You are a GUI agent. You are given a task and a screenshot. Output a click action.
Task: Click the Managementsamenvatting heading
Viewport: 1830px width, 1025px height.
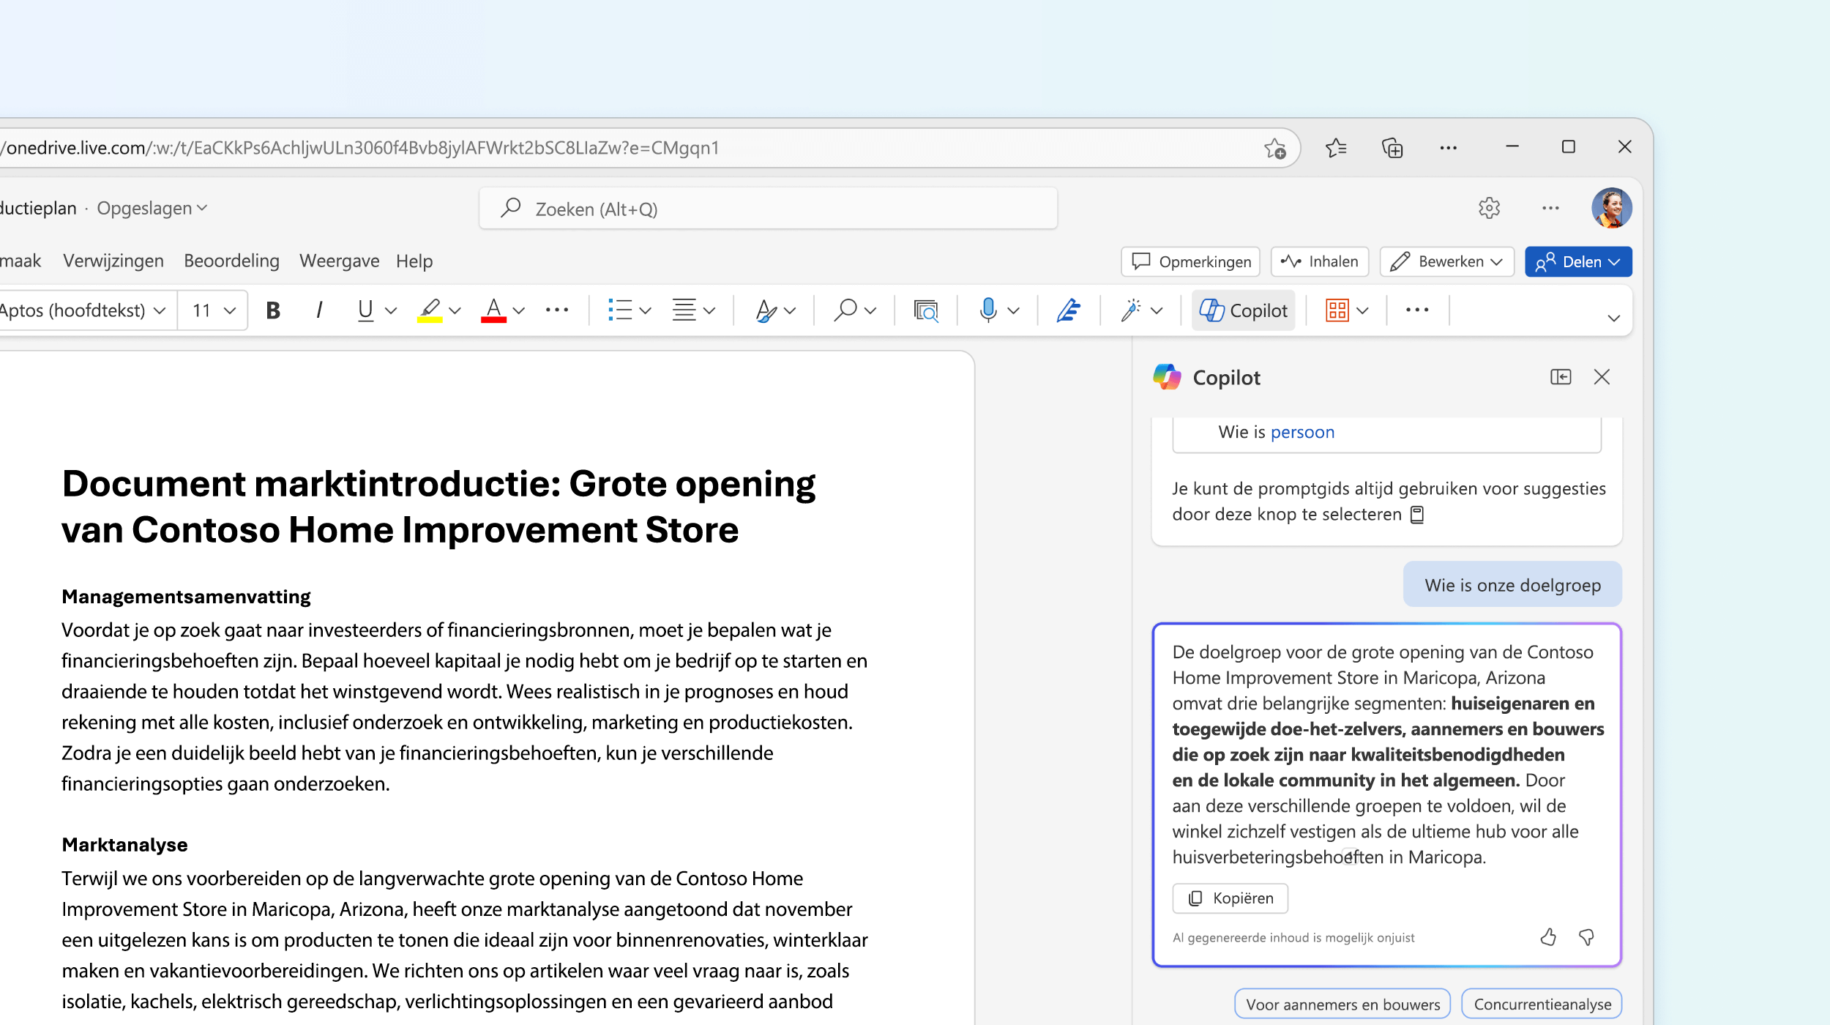click(x=186, y=597)
